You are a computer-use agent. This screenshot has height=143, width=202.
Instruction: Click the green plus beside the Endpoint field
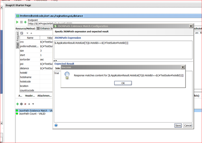(x=25, y=22)
